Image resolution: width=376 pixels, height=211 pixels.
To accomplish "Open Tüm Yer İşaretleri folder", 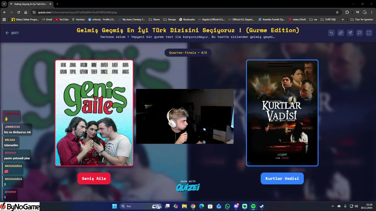I will coord(362,19).
